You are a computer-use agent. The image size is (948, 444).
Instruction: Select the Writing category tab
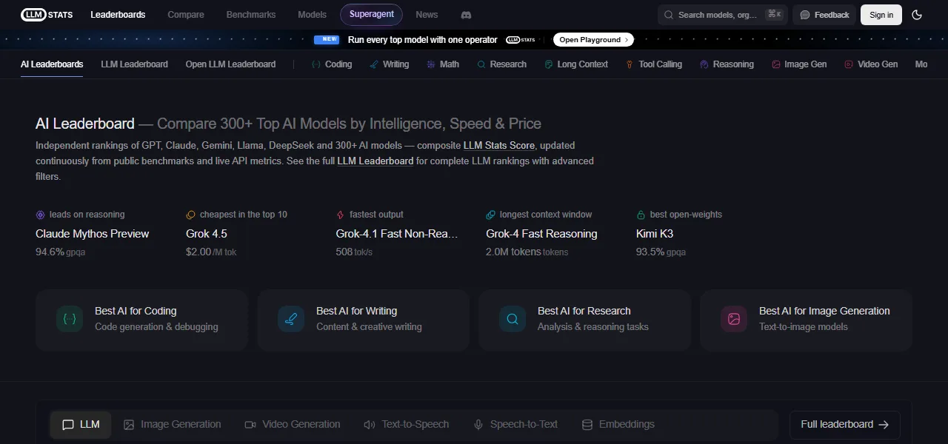390,64
